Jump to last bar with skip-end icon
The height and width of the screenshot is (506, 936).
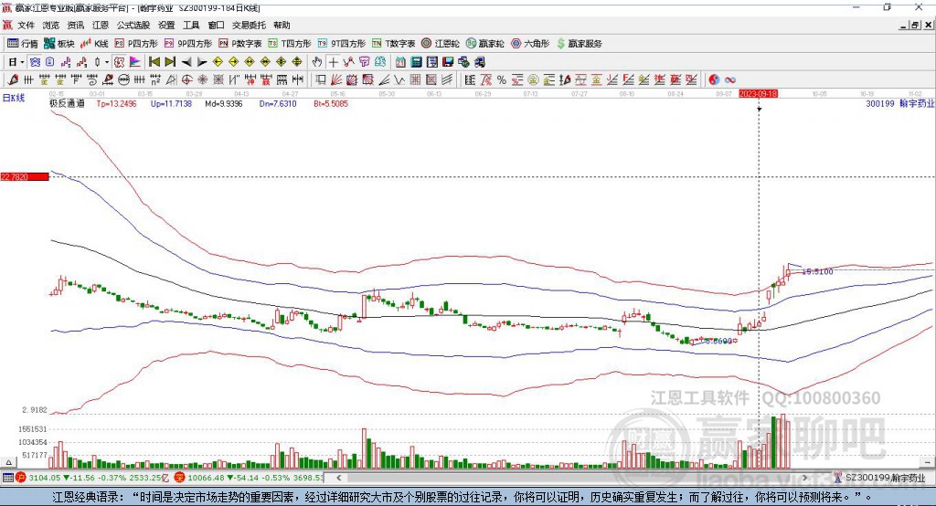tap(170, 62)
